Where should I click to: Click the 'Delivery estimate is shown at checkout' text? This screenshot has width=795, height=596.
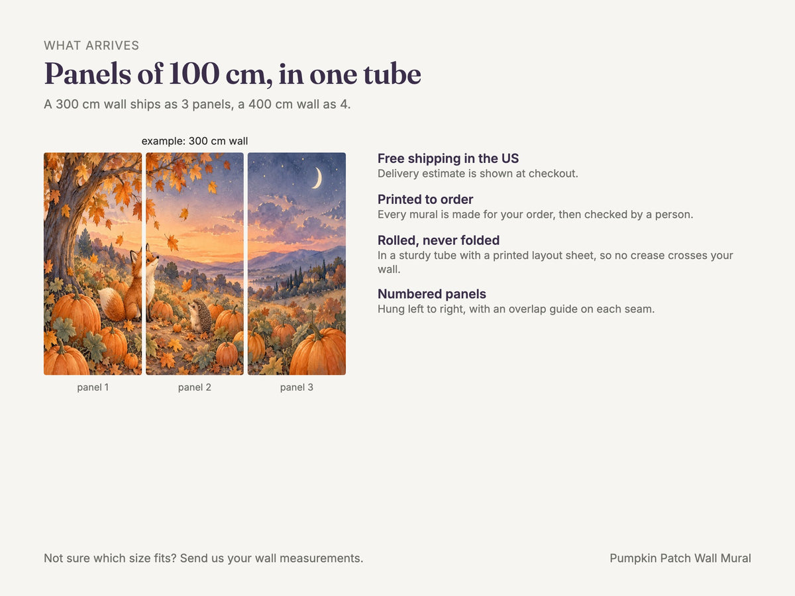pos(478,174)
